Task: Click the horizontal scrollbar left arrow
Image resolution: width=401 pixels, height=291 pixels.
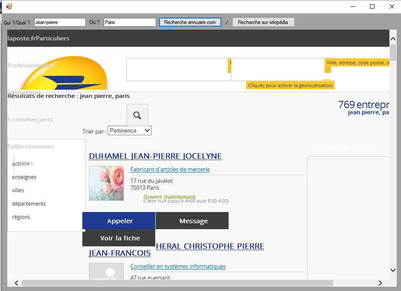Action: (17, 283)
